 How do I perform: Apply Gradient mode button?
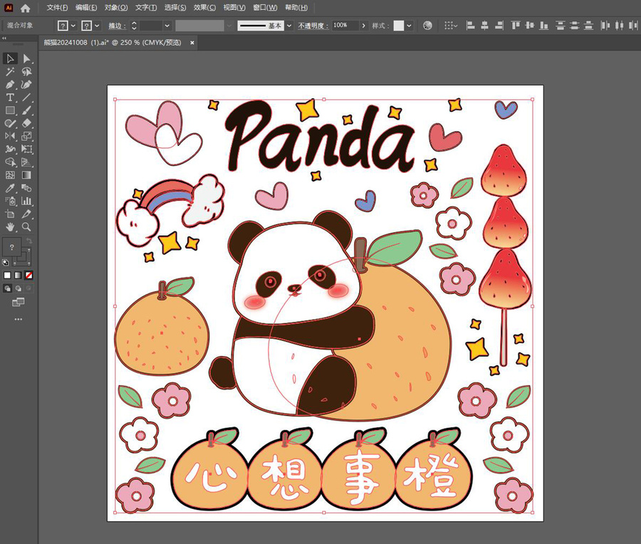pos(18,276)
